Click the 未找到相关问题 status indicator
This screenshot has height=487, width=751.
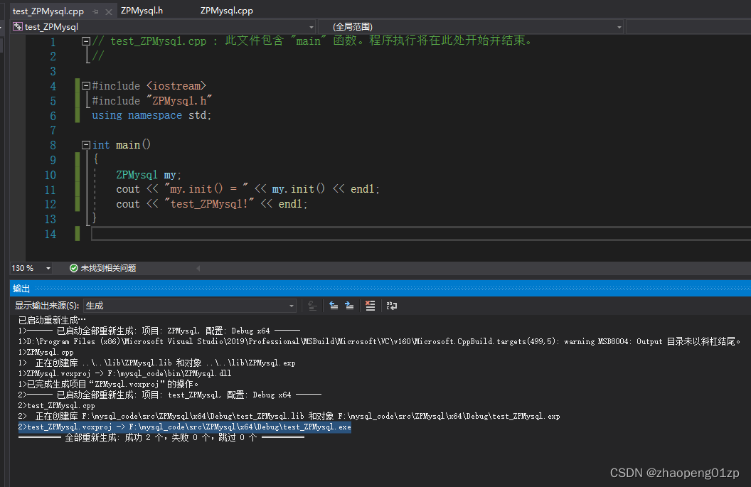click(108, 268)
